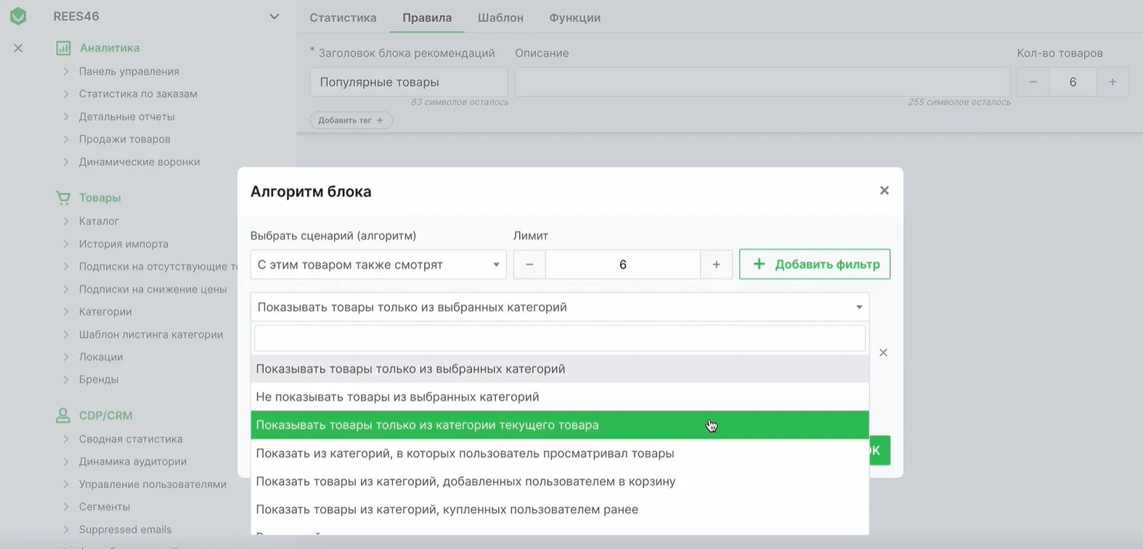Remove the filter row with the X icon
This screenshot has width=1143, height=549.
click(x=883, y=352)
